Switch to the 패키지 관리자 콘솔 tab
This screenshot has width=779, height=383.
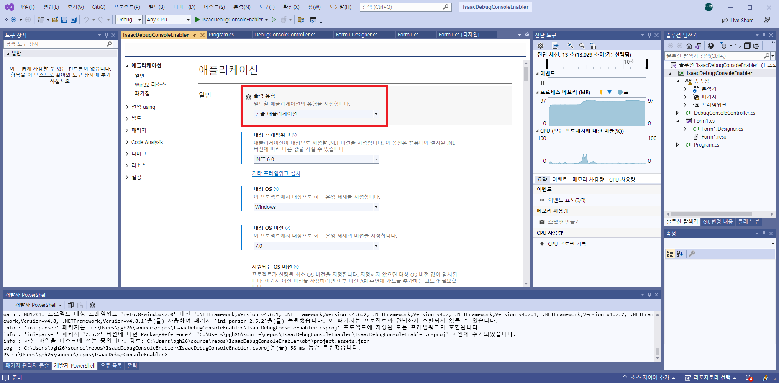(x=27, y=366)
